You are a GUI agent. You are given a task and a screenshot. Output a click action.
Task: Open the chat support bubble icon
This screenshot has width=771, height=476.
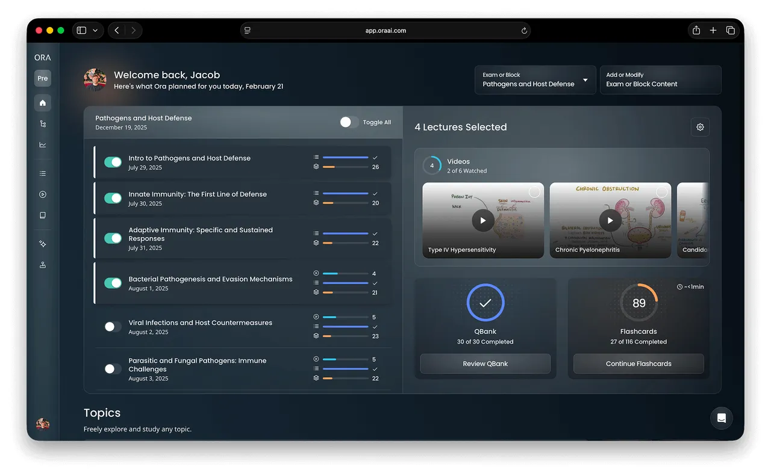pyautogui.click(x=722, y=418)
